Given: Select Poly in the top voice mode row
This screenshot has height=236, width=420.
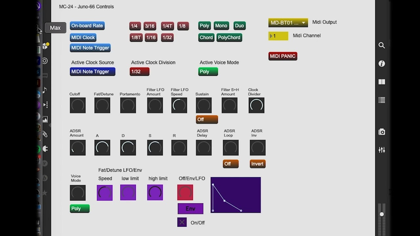Looking at the screenshot, I should [x=204, y=26].
